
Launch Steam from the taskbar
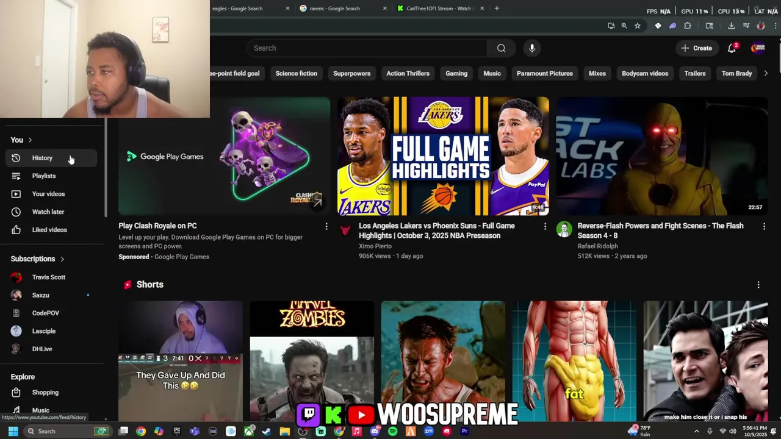[x=267, y=431]
